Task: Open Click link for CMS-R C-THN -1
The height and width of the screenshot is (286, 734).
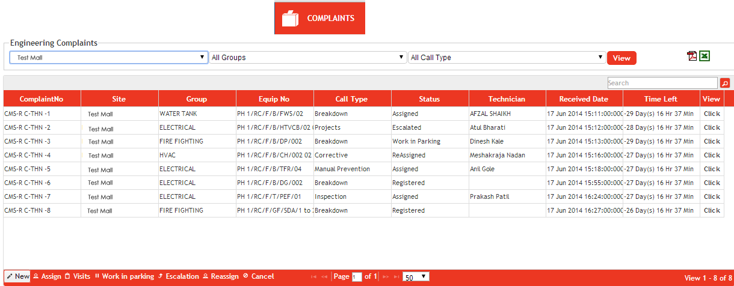Action: (712, 114)
